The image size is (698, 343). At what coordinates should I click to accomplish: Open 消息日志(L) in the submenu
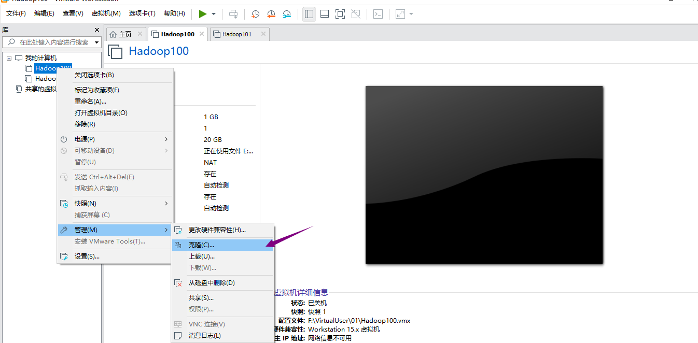click(222, 336)
